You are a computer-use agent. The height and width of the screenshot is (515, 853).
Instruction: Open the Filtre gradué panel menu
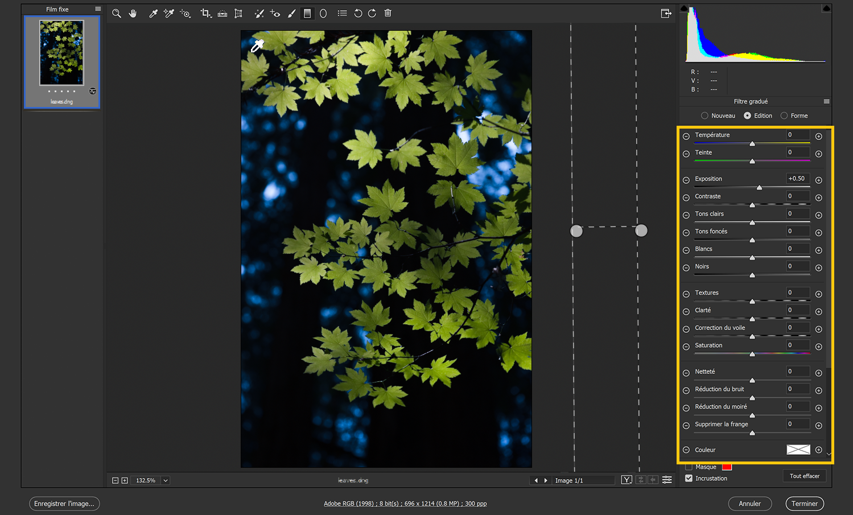tap(826, 101)
